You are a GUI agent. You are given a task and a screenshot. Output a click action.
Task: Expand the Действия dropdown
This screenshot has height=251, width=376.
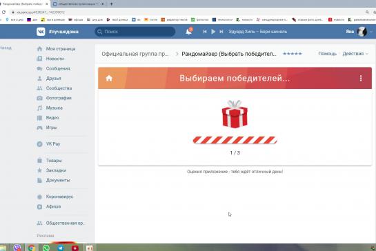click(x=355, y=54)
